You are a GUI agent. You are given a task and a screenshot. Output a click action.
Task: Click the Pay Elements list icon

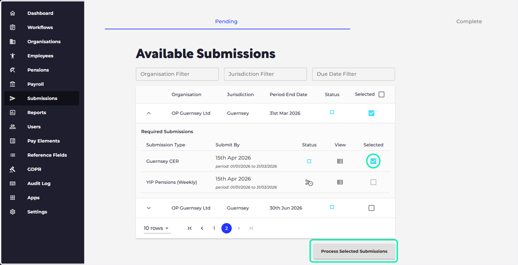click(13, 141)
